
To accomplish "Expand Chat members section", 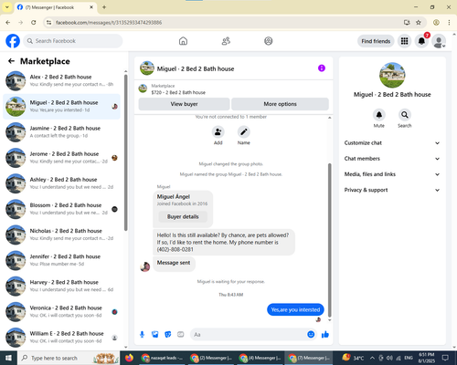I will click(x=392, y=159).
